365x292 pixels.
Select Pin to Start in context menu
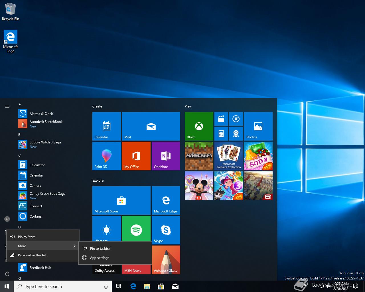[x=43, y=237]
